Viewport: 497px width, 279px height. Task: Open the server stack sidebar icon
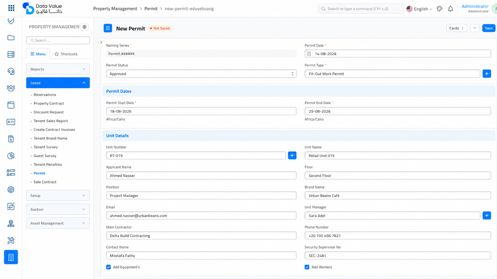click(11, 55)
